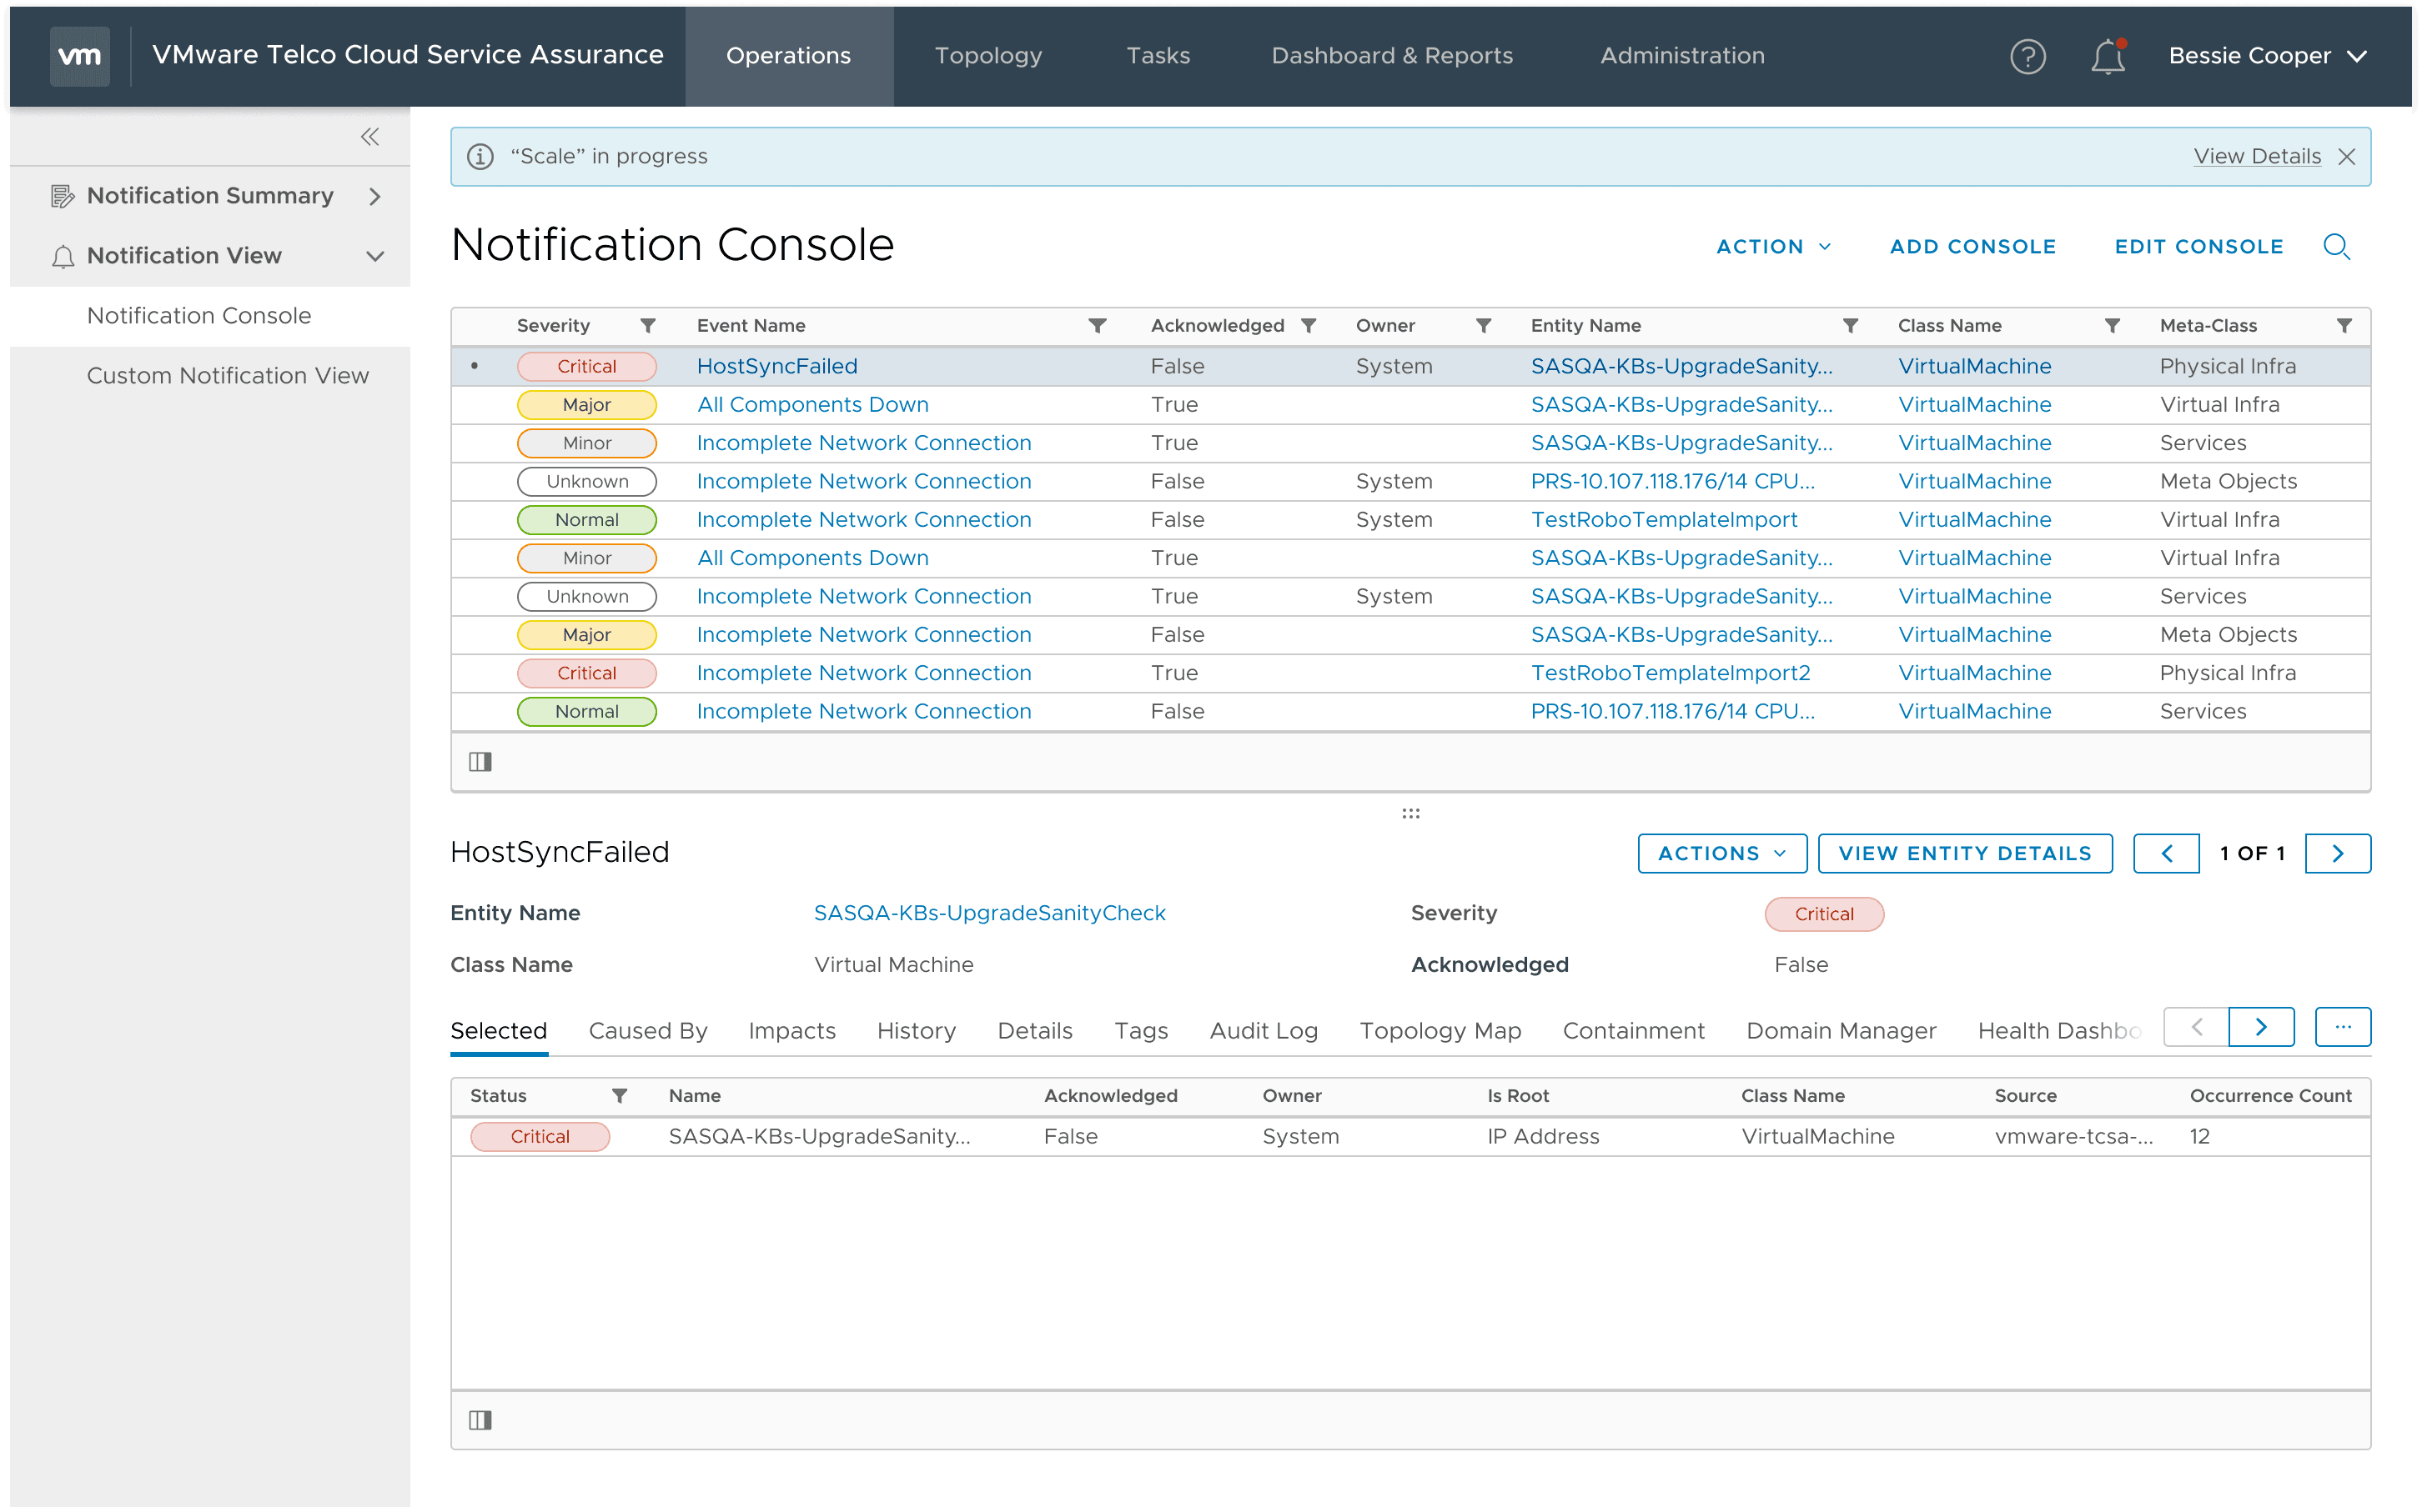2422x1512 pixels.
Task: Open the View Details link
Action: pyautogui.click(x=2256, y=157)
